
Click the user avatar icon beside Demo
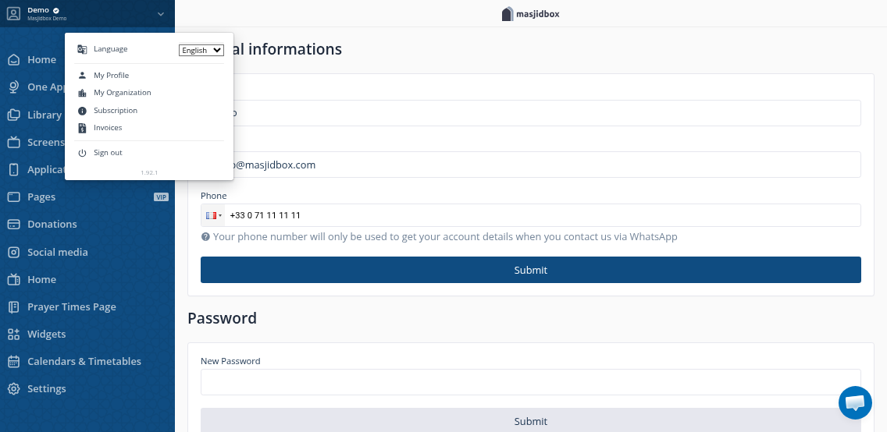tap(13, 13)
